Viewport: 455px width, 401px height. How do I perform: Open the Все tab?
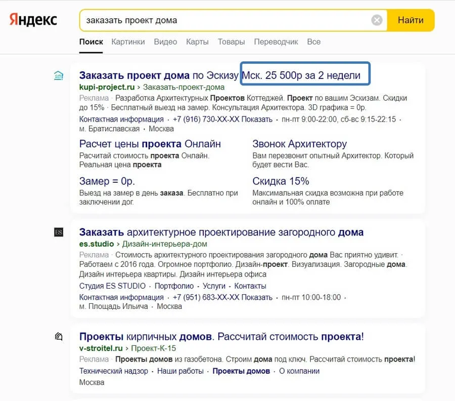pos(313,42)
